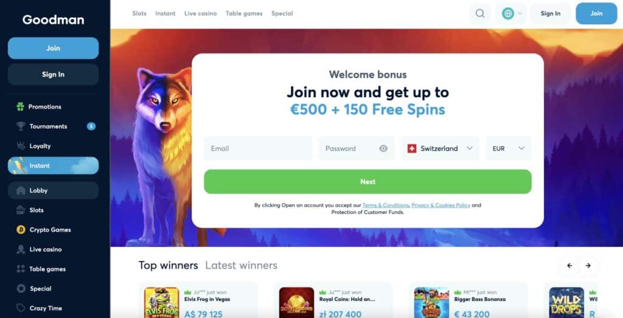Switch to Top winners list
This screenshot has width=623, height=318.
coord(169,265)
